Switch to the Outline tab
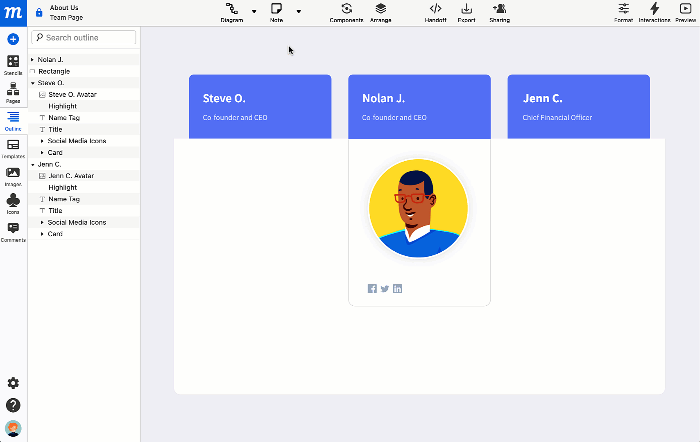 tap(13, 121)
